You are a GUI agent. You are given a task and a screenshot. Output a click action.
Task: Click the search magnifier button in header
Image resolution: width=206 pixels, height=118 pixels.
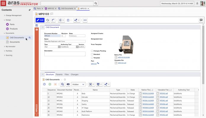coord(96,4)
